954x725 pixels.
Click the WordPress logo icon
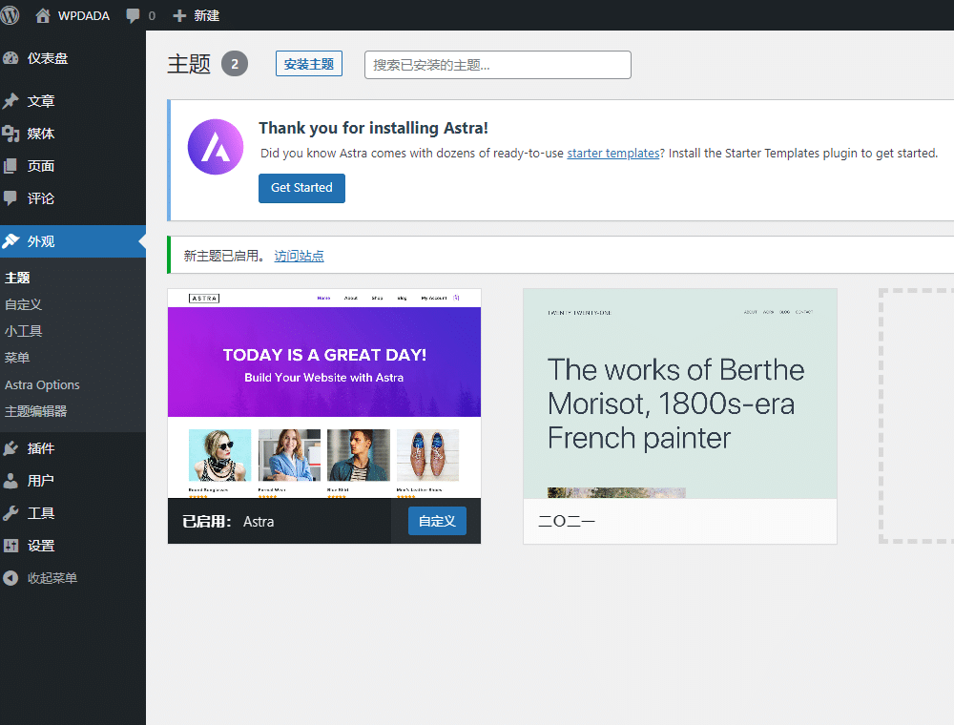pyautogui.click(x=10, y=15)
